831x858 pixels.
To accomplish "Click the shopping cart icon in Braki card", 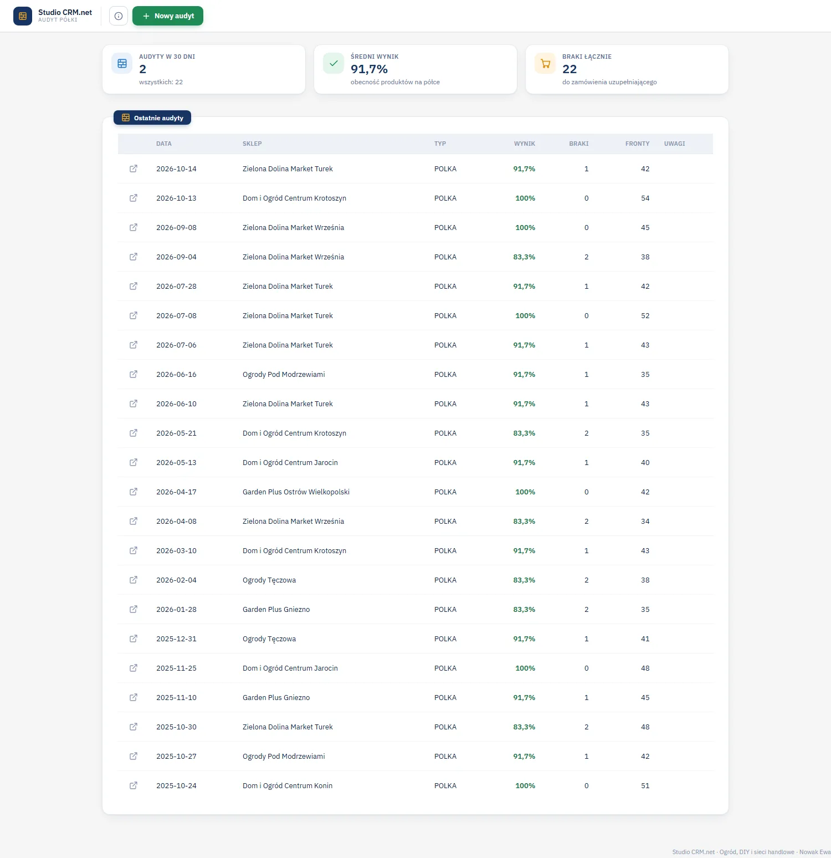I will 545,63.
